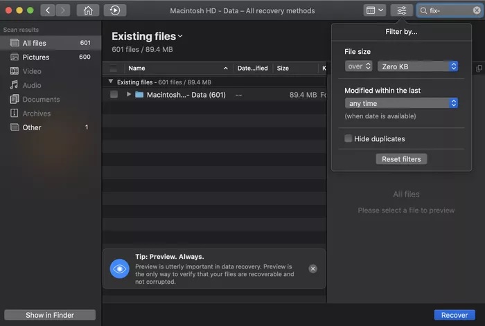Go forward with the right arrow button

click(63, 10)
